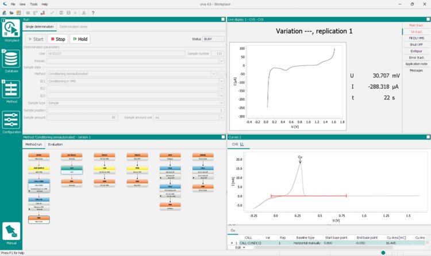Open the Method section in sidebar

(x=11, y=91)
